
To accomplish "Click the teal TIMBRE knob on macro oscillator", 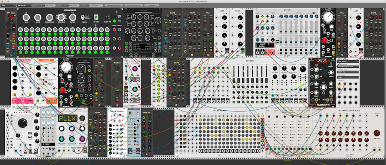I will pyautogui.click(x=62, y=139).
